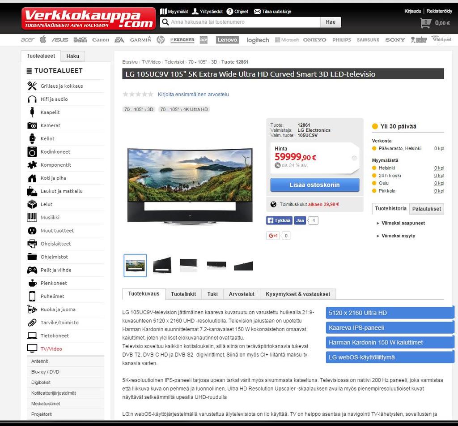
Task: Open Yritystiedot company info link
Action: 208,11
